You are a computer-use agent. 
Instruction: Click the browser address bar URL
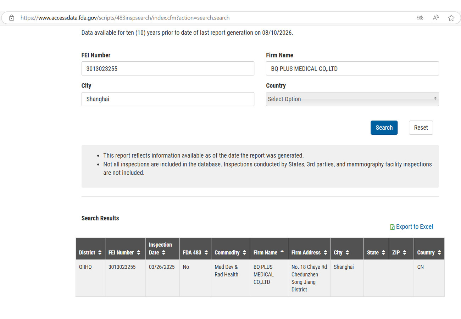(125, 18)
